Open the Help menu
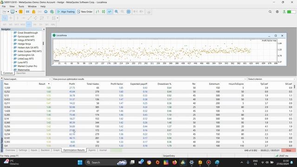Screen dimensions: 297x167 pos(43,6)
